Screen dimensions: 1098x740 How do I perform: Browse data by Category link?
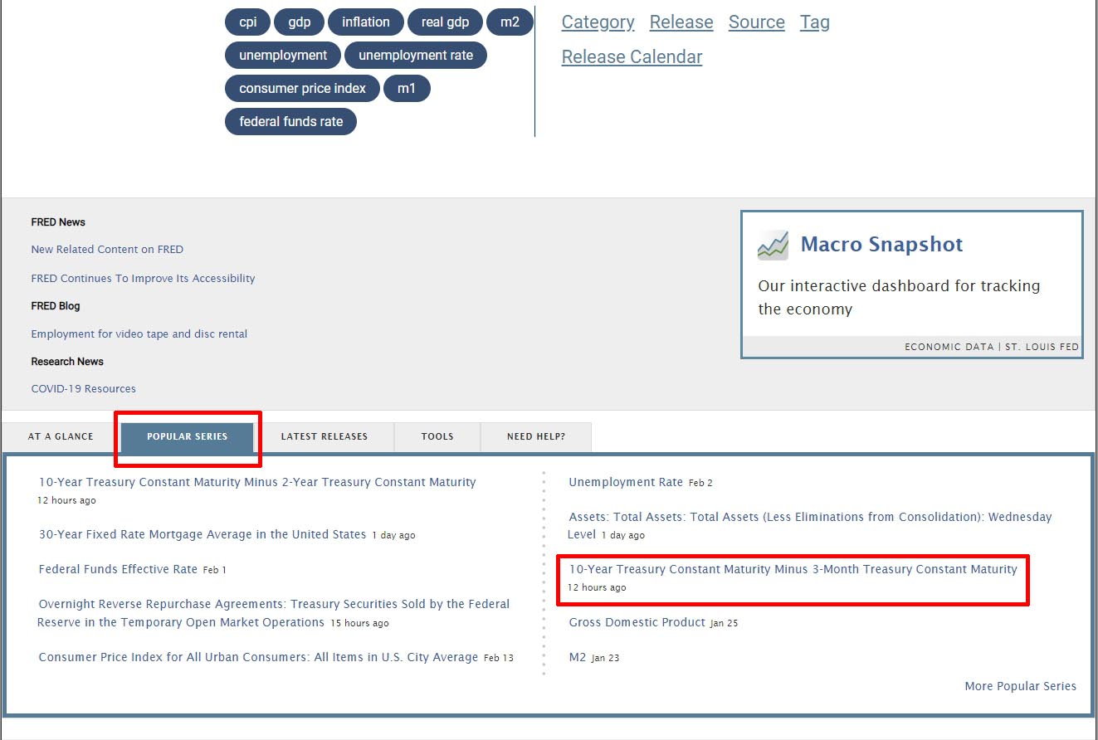pos(598,22)
